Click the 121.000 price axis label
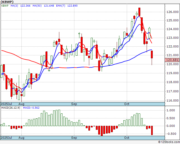 point(172,55)
